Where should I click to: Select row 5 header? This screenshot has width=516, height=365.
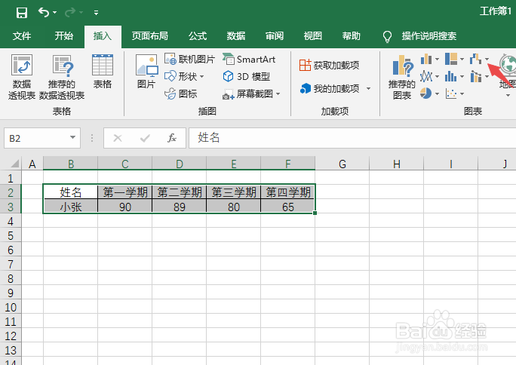point(11,236)
